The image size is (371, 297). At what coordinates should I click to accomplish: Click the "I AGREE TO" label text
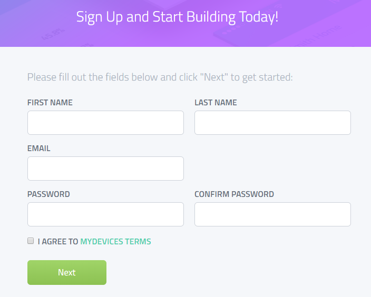(58, 242)
